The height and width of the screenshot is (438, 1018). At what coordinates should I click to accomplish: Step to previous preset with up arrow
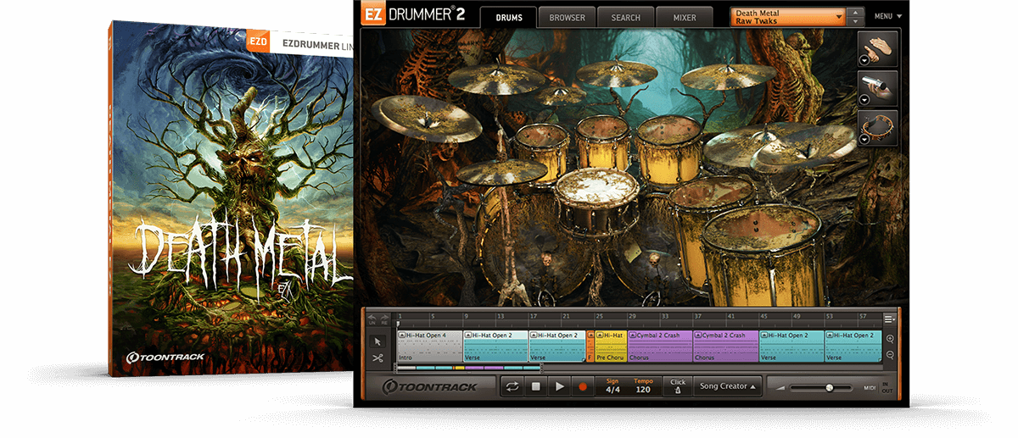point(856,12)
